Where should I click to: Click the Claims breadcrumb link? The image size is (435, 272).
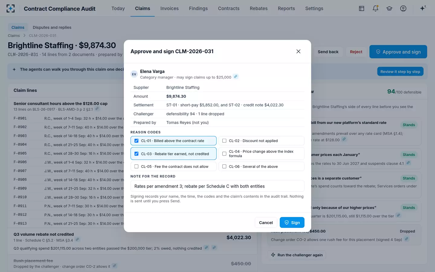point(14,36)
